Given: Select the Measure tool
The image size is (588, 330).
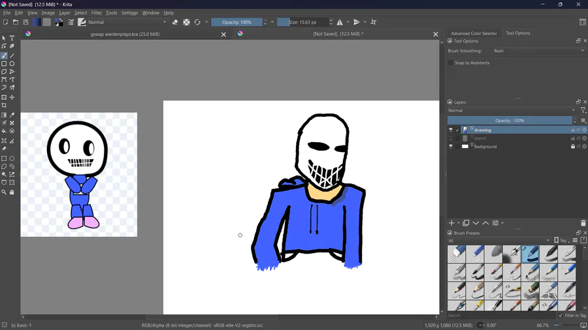Looking at the screenshot, I should click(12, 141).
